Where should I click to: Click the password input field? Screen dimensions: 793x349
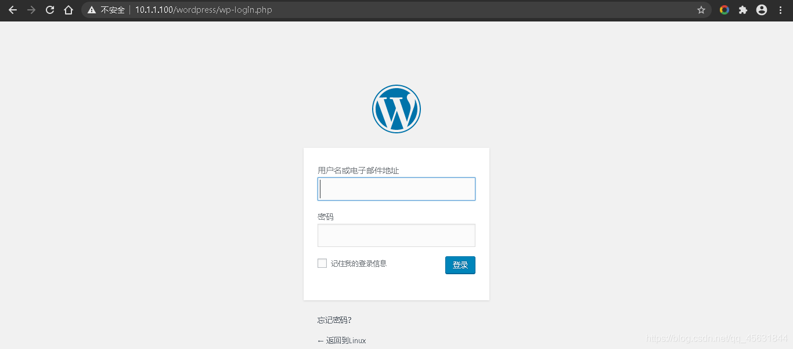coord(396,235)
